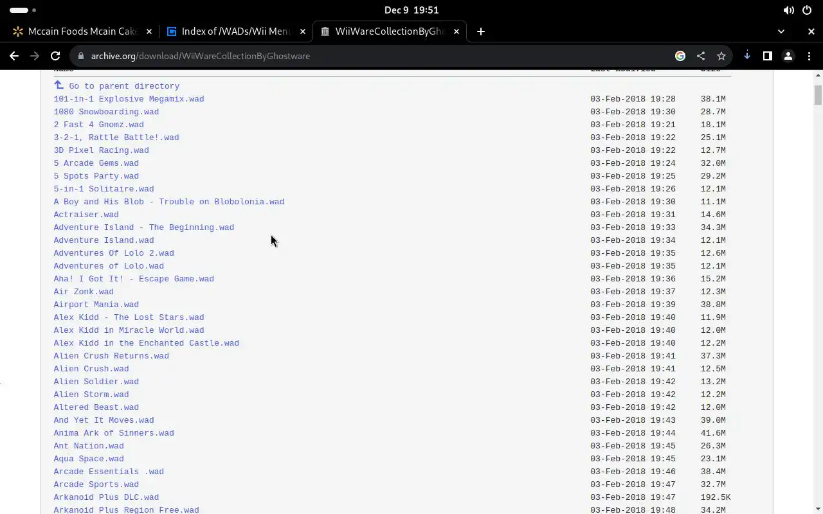Open A Boy and His Blob wad link
823x514 pixels.
169,202
